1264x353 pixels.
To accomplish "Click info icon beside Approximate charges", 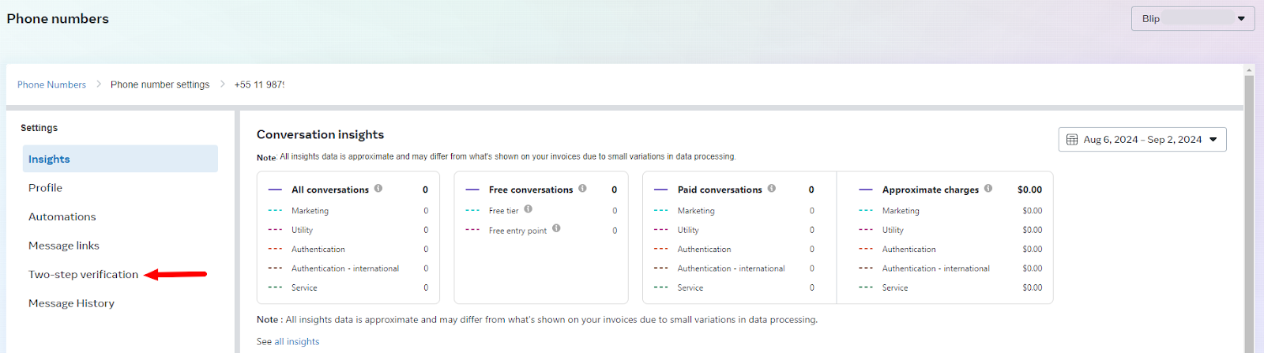I will pyautogui.click(x=988, y=189).
